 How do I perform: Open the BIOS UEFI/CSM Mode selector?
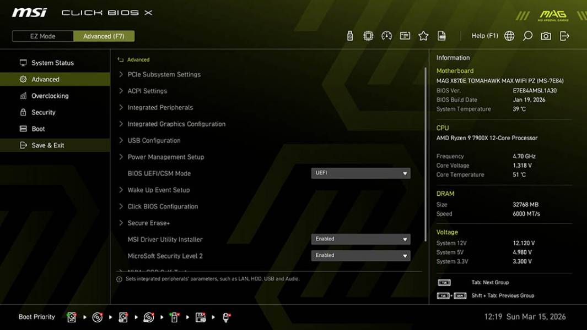tap(361, 173)
